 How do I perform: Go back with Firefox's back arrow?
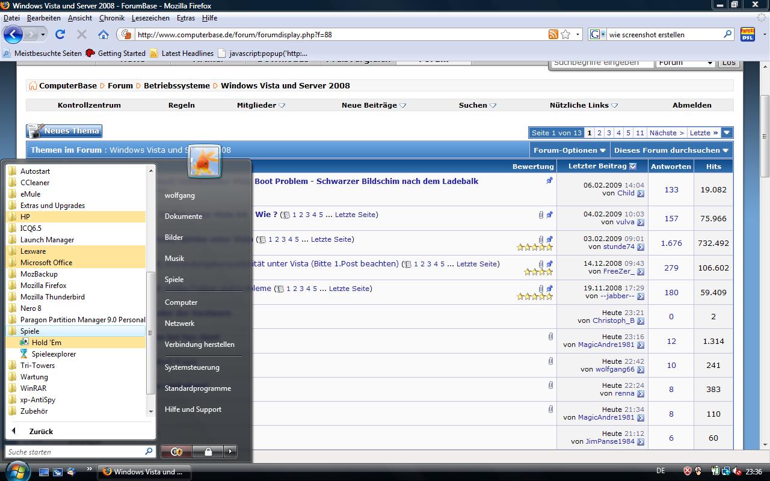13,34
